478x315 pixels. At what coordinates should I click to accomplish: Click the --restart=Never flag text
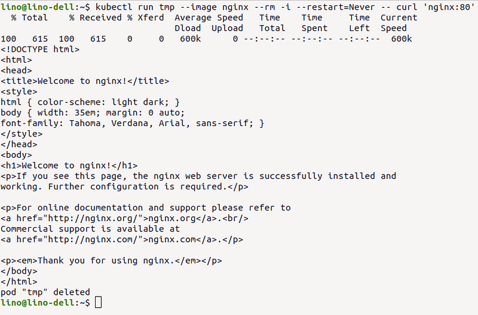tap(336, 7)
